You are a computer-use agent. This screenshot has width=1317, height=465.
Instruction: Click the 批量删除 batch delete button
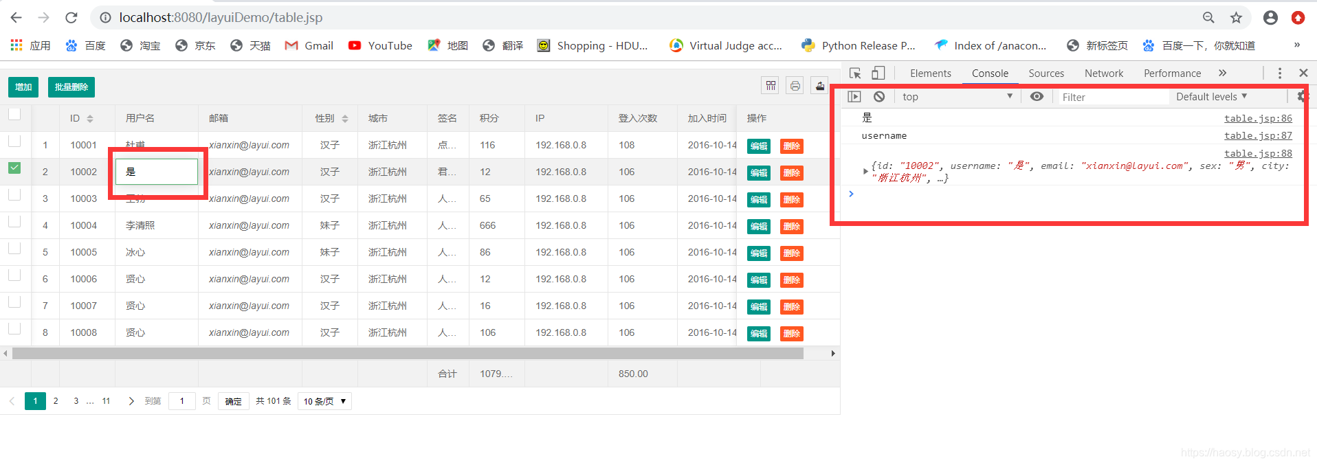(71, 87)
